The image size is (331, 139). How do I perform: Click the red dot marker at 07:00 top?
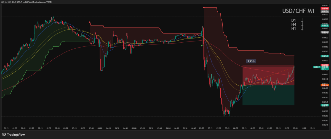pyautogui.click(x=204, y=7)
